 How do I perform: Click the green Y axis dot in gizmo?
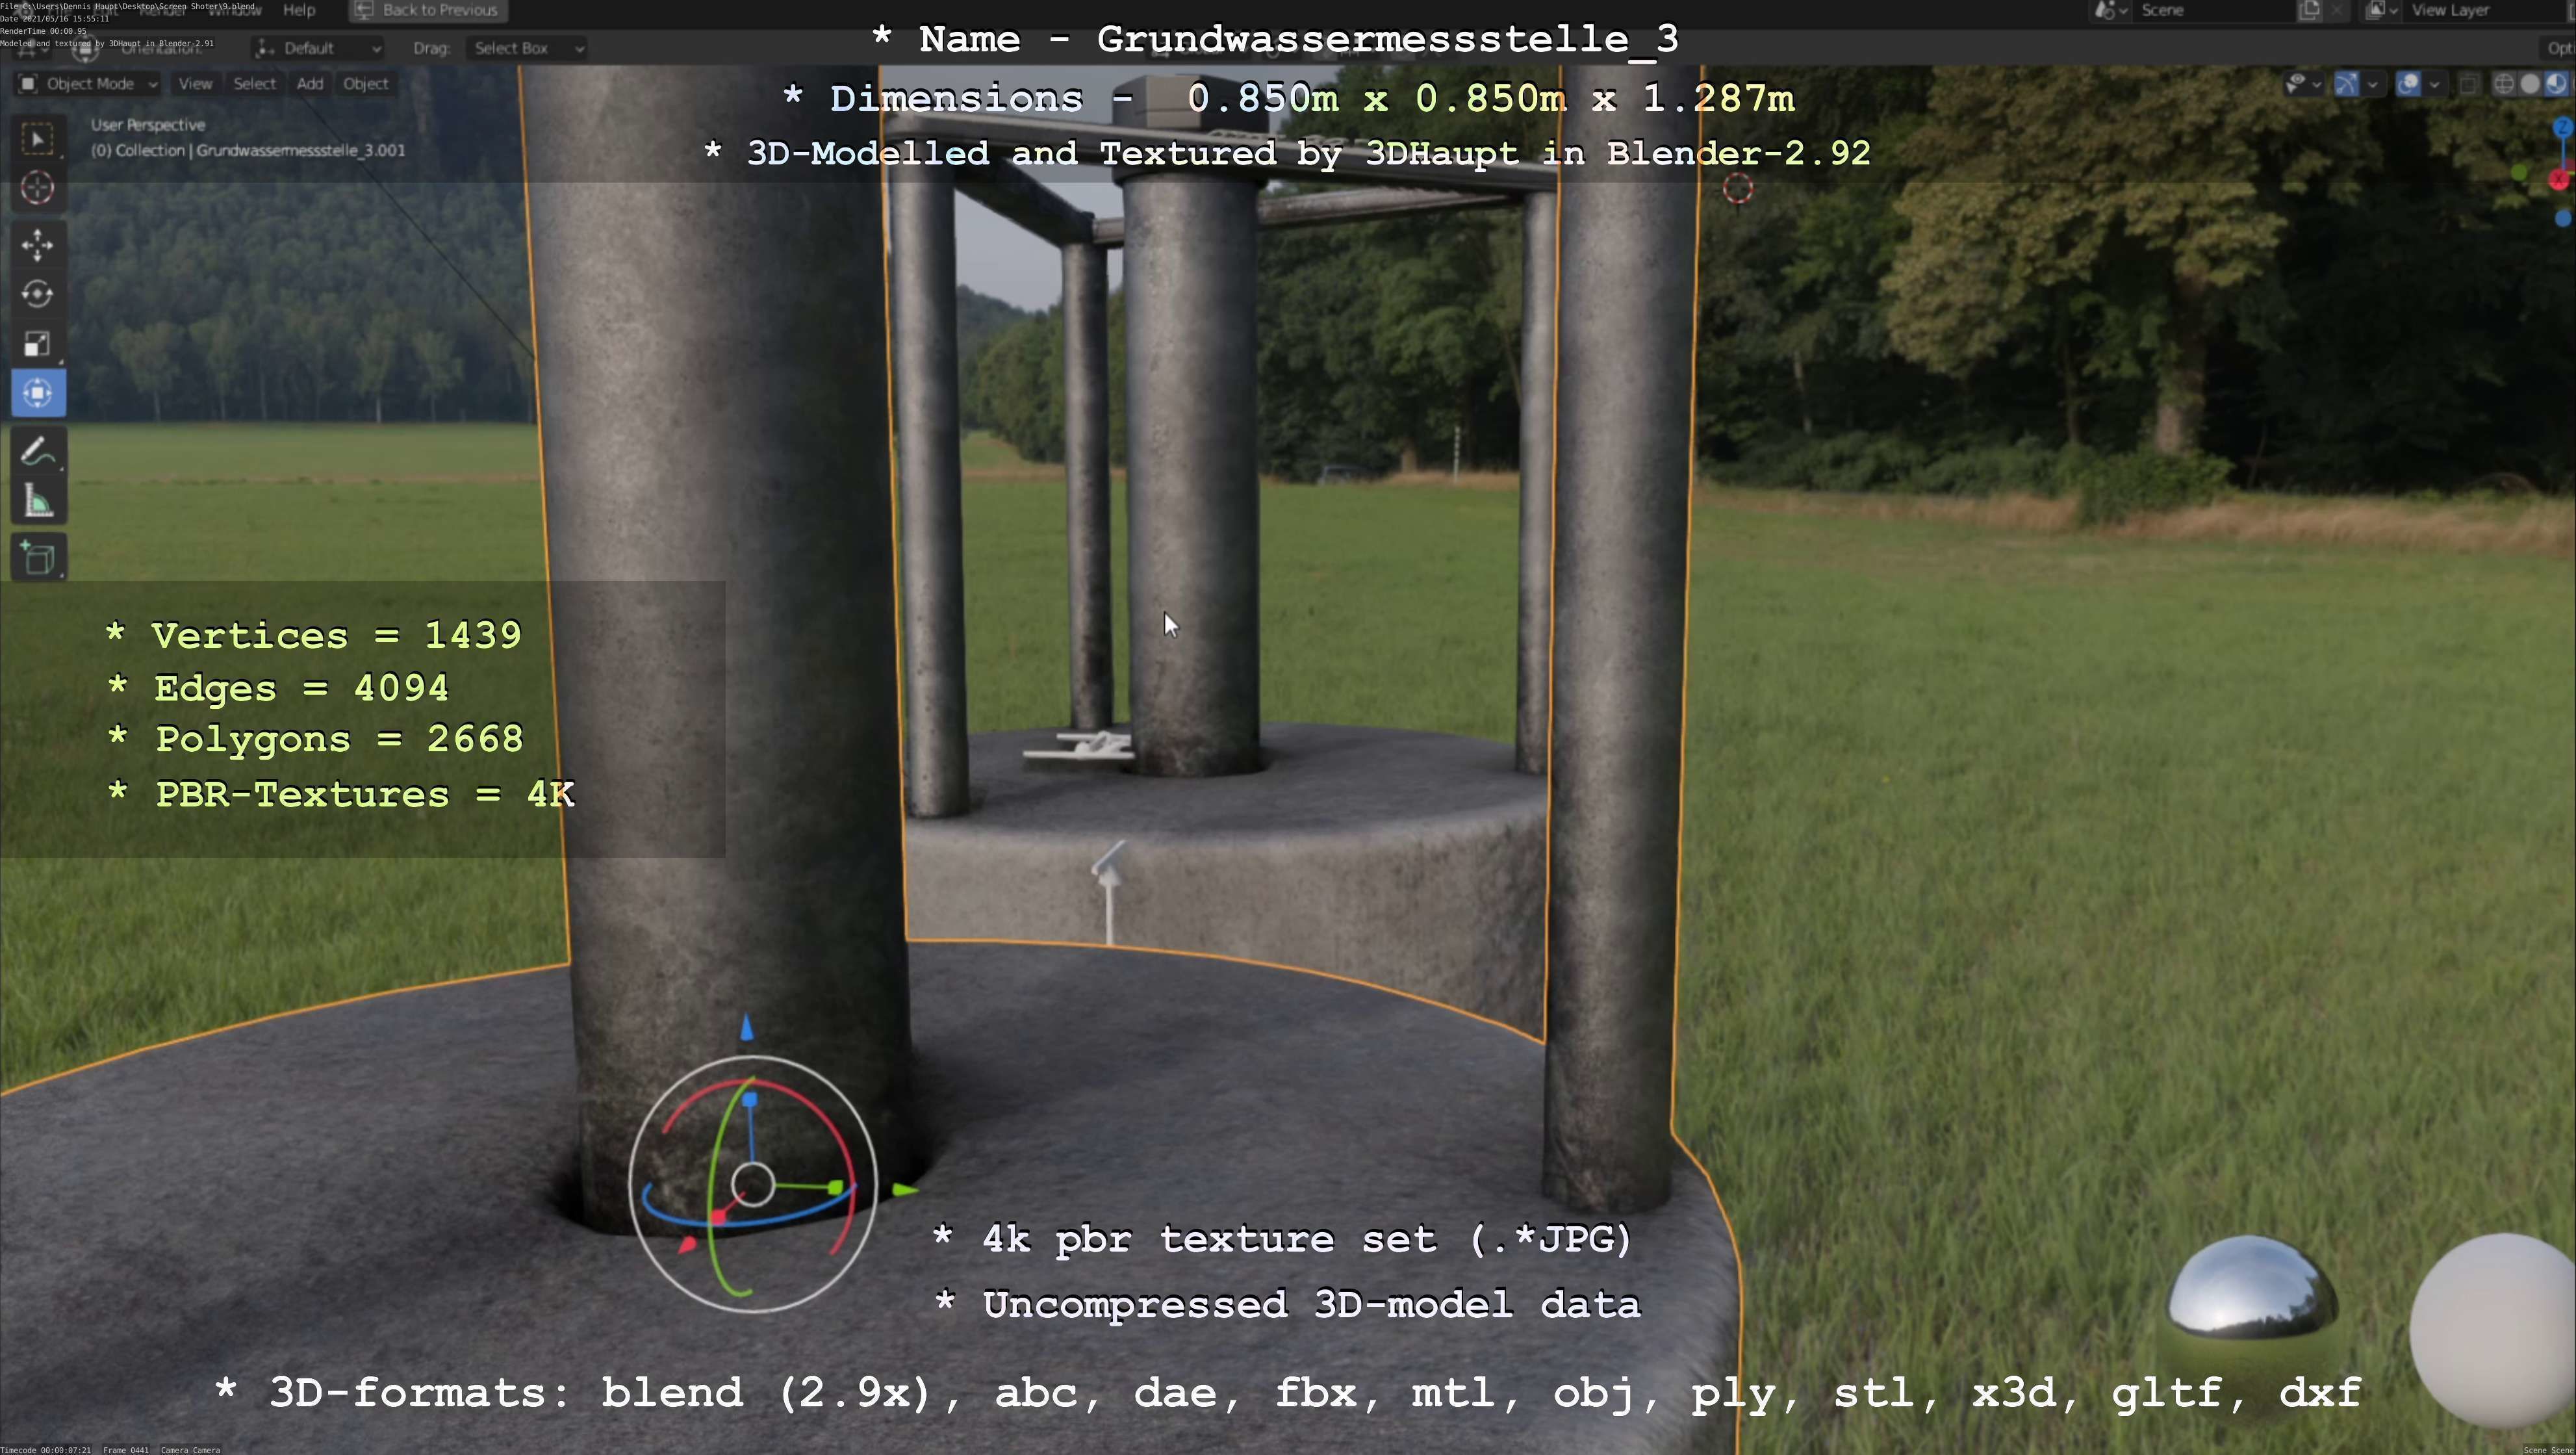[x=2519, y=174]
